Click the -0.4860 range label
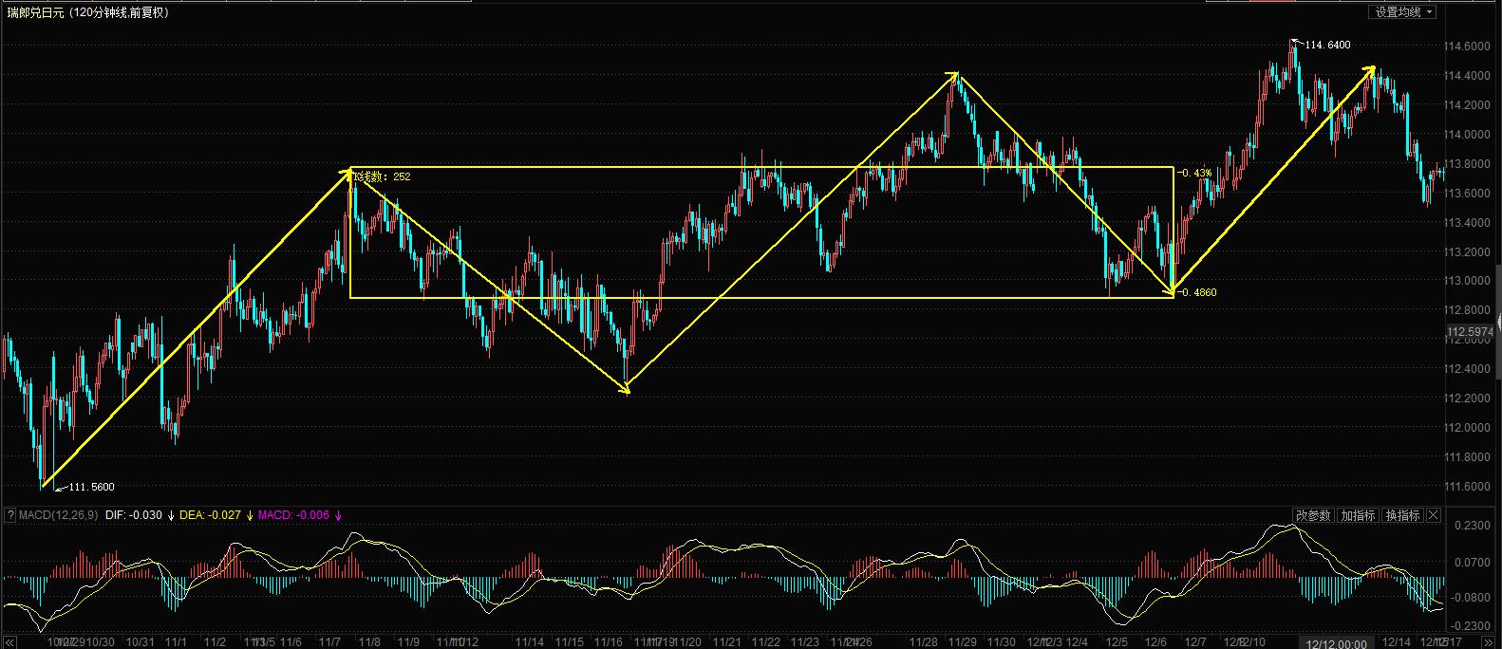The width and height of the screenshot is (1502, 649). click(1197, 292)
